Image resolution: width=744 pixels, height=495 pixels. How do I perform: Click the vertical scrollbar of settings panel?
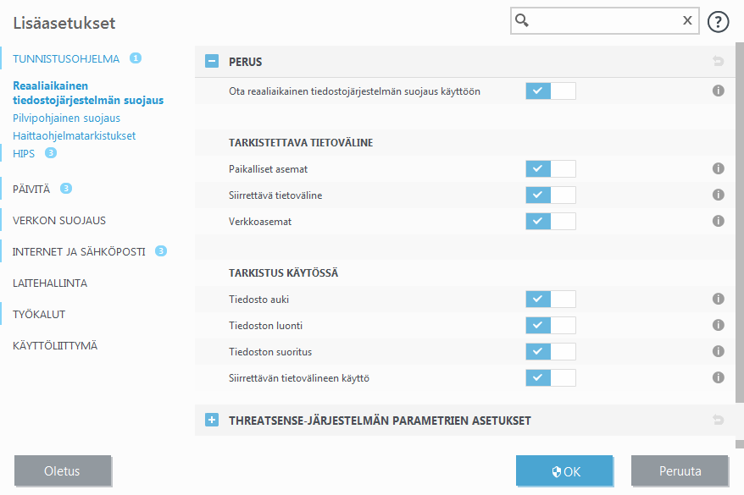pos(739,237)
